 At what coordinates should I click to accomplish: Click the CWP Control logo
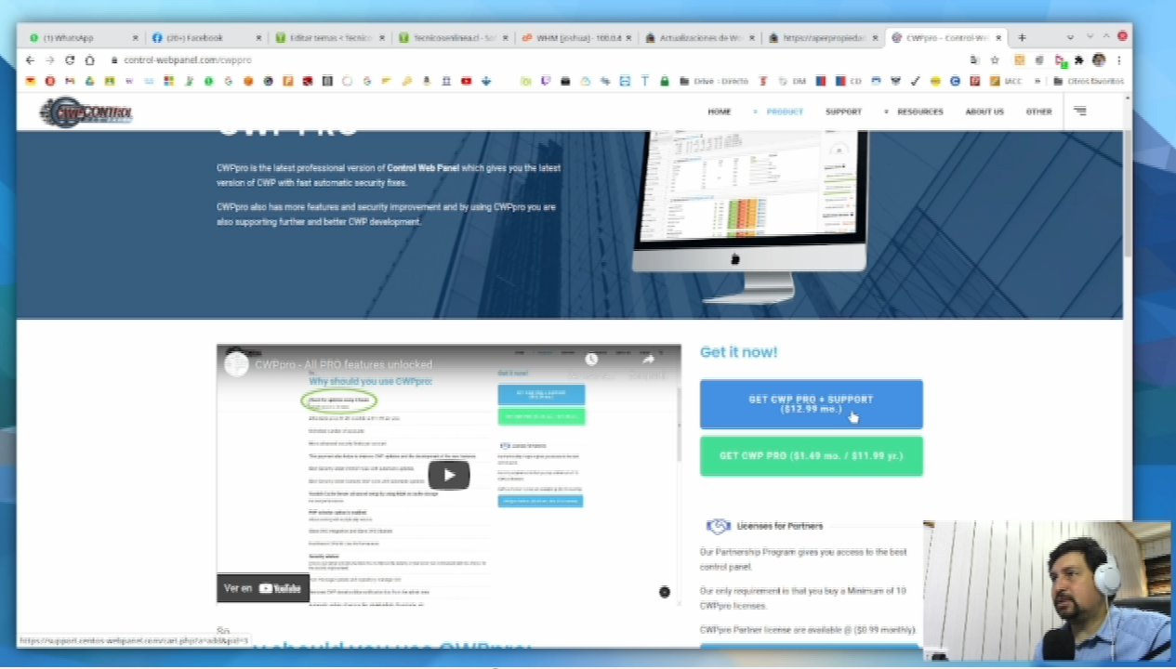click(x=86, y=112)
